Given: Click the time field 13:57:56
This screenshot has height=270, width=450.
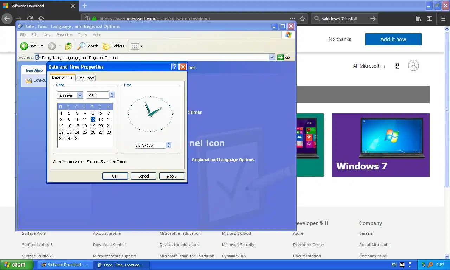Looking at the screenshot, I should click(150, 145).
